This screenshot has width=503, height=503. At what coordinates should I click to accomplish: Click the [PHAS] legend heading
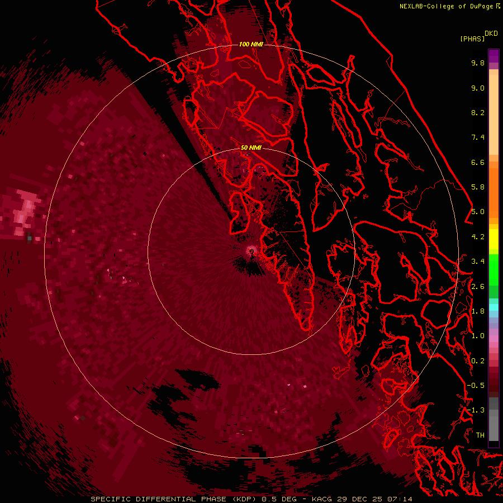pyautogui.click(x=472, y=39)
